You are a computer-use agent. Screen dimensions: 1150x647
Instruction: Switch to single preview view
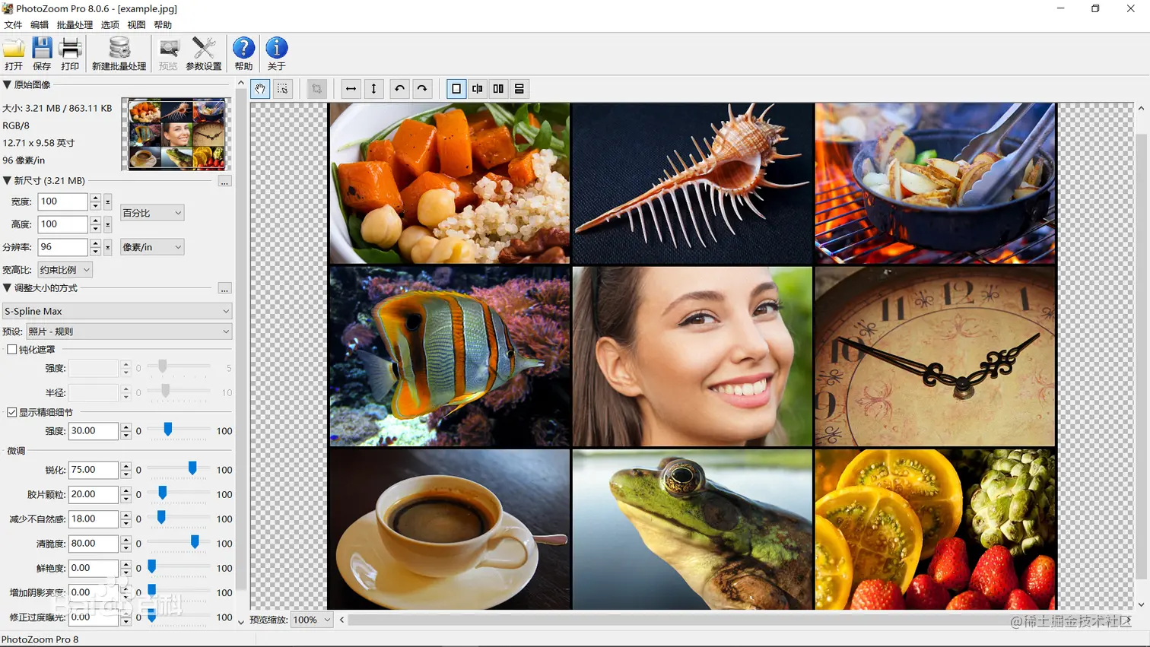(x=456, y=89)
